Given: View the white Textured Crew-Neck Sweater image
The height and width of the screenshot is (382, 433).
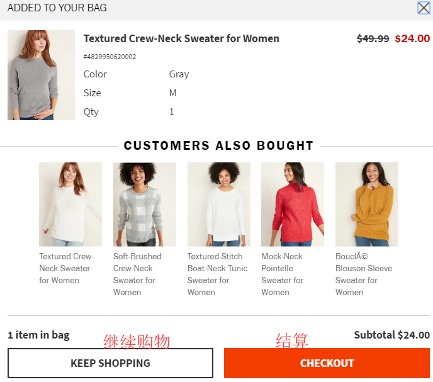Looking at the screenshot, I should (70, 204).
